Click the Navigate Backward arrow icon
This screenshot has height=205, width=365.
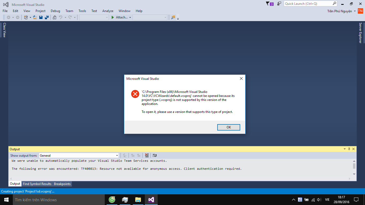coord(9,17)
